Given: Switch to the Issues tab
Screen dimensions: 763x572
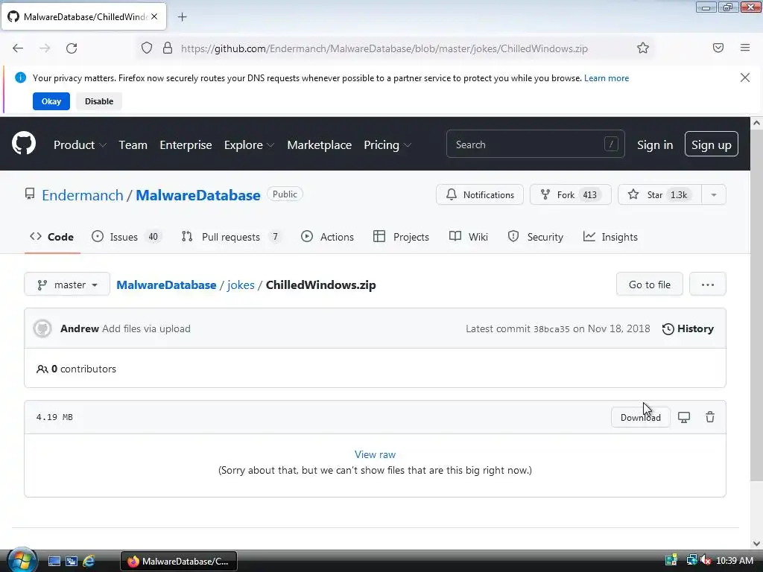Looking at the screenshot, I should [x=126, y=237].
